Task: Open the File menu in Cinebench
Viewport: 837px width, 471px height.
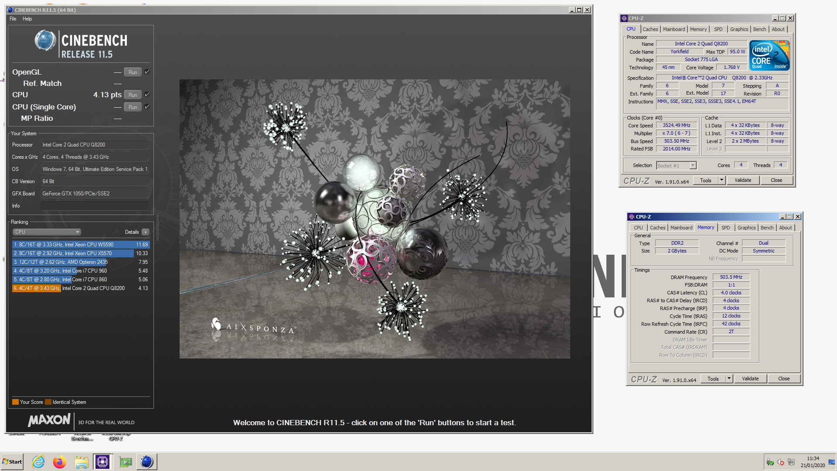Action: click(x=13, y=19)
